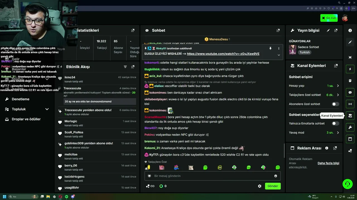357x200 pixels.
Task: Edit stream info with pencil icon
Action: tap(328, 30)
